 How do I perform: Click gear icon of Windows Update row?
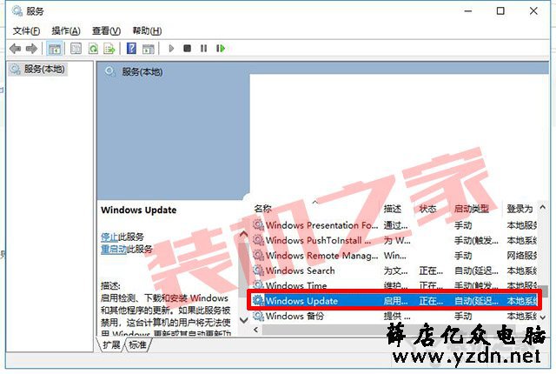258,301
